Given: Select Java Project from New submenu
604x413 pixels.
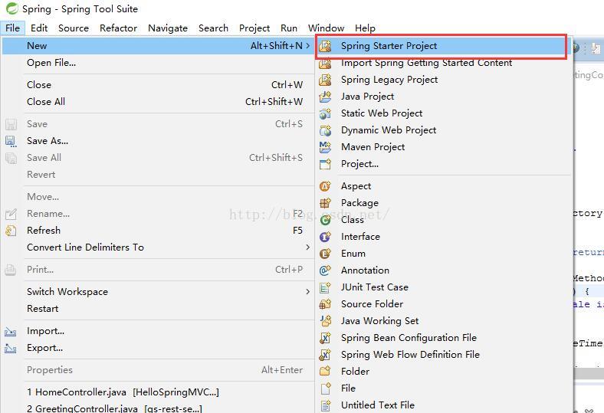Looking at the screenshot, I should (x=444, y=97).
